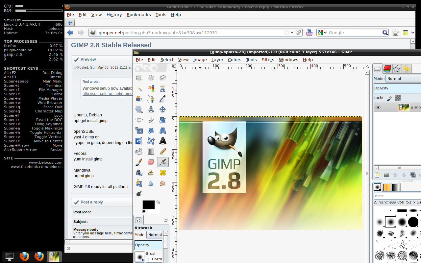The image size is (421, 263).
Task: Click the new layer button
Action: (378, 175)
